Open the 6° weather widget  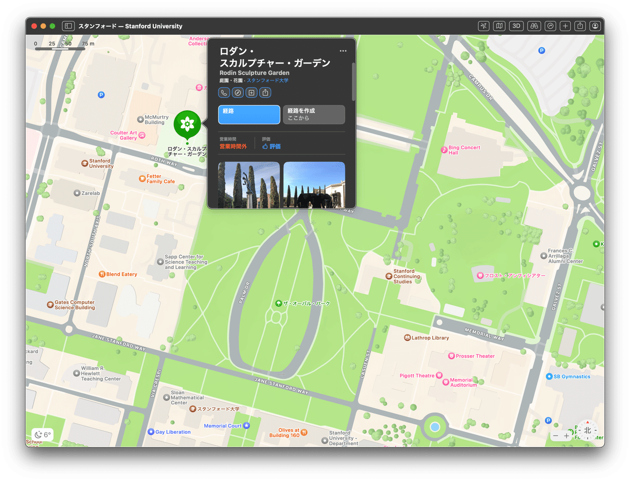[x=43, y=435]
